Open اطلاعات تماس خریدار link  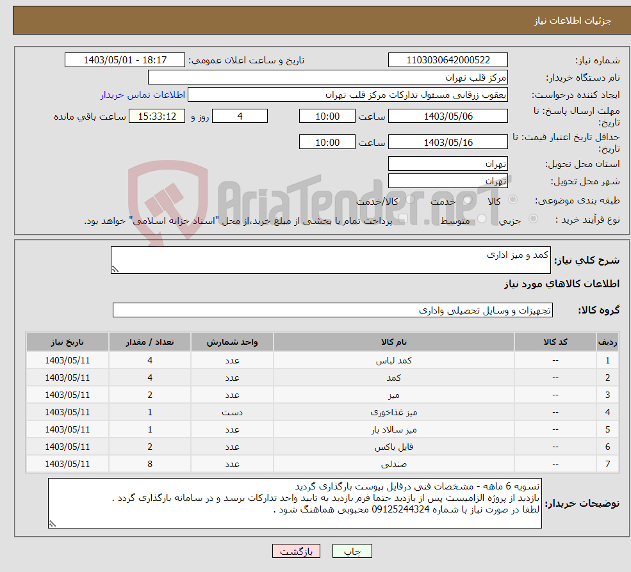point(142,95)
